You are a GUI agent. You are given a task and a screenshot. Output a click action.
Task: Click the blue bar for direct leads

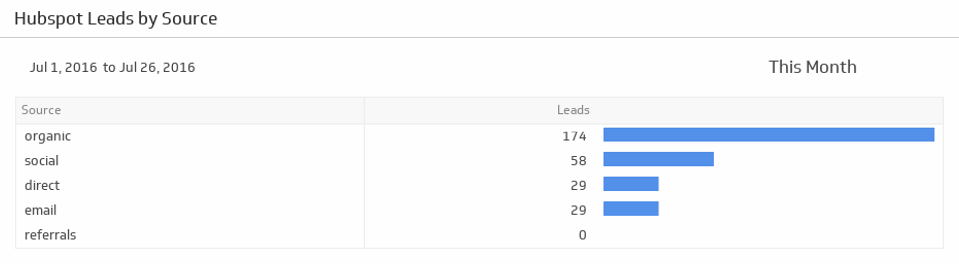pyautogui.click(x=631, y=184)
